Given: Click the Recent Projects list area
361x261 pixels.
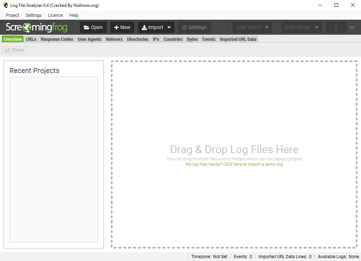Looking at the screenshot, I should click(x=54, y=160).
